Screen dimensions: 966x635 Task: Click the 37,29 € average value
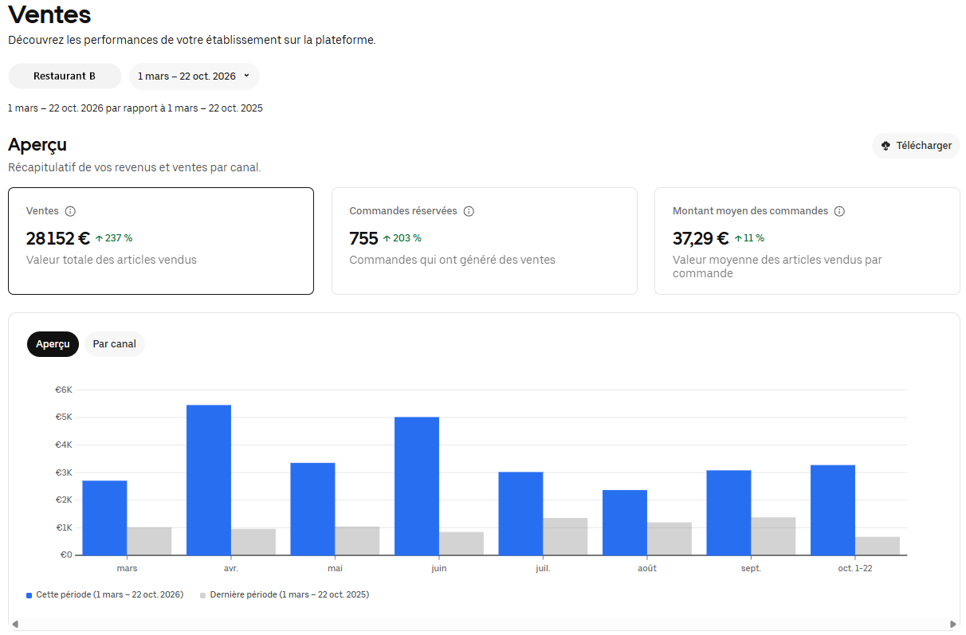tap(701, 238)
